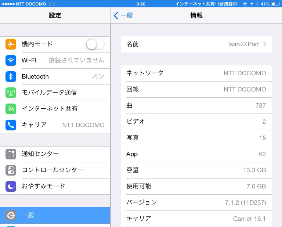Go back with the blue back chevron
The height and width of the screenshot is (227, 282).
coord(116,15)
